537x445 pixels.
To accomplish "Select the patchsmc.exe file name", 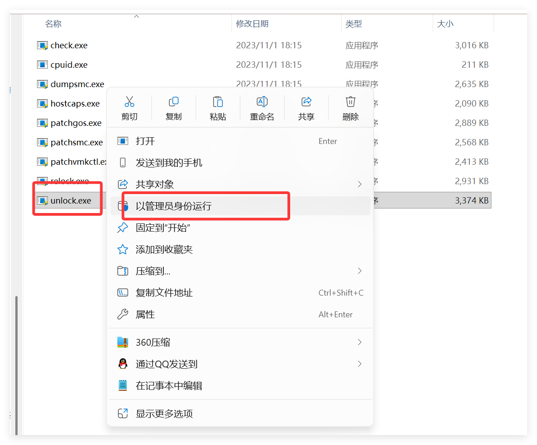I will click(77, 142).
